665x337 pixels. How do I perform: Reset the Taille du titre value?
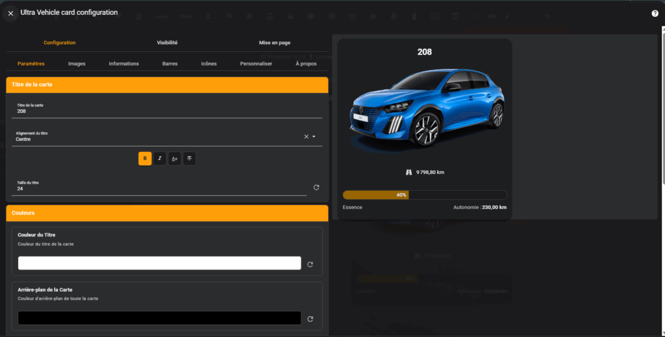tap(316, 187)
